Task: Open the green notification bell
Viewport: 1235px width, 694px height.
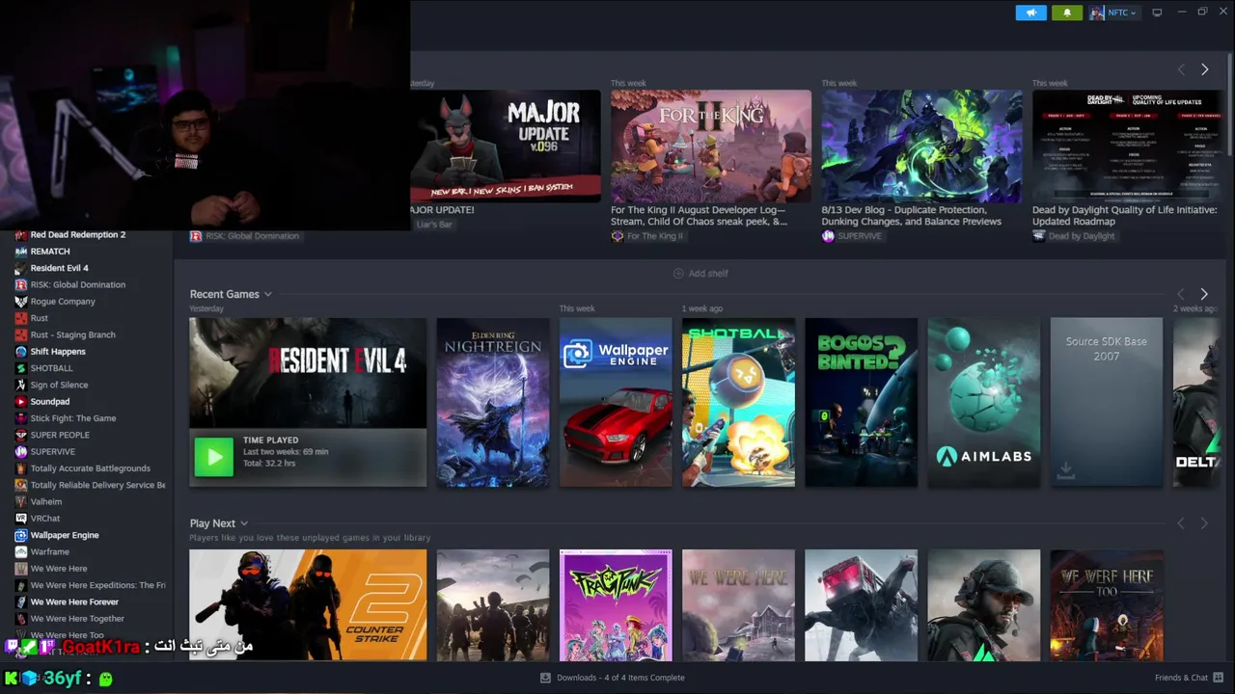Action: click(1066, 13)
